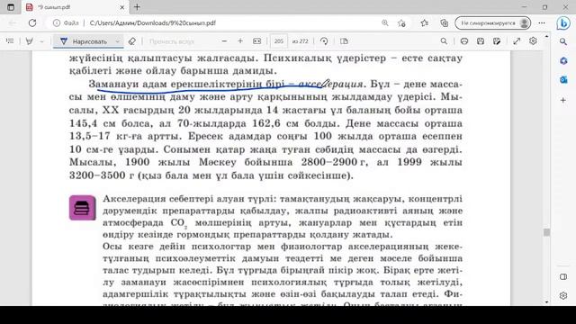
Task: Zoom in with the plus button
Action: click(240, 41)
